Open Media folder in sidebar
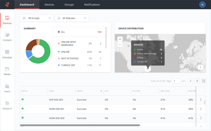 tap(7, 71)
